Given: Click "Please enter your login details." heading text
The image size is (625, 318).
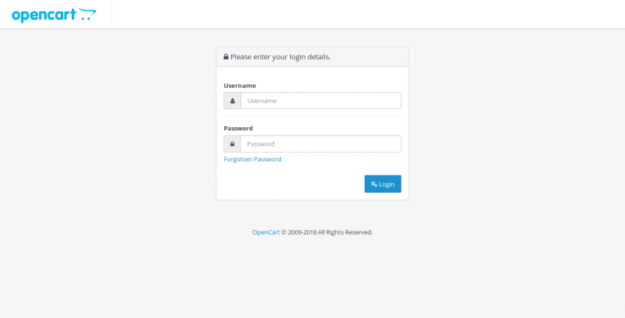Looking at the screenshot, I should tap(280, 57).
